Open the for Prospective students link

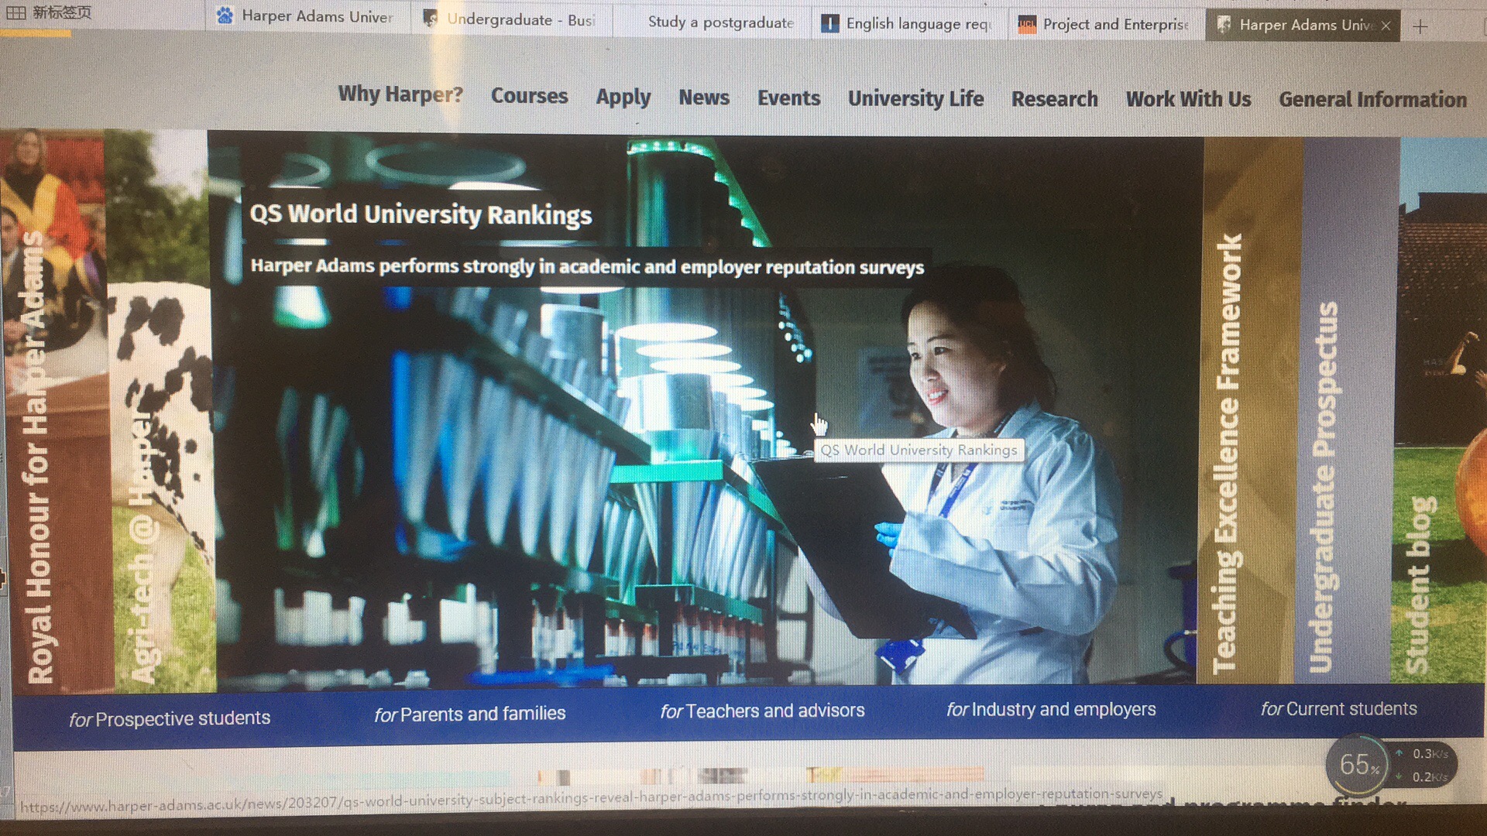(170, 718)
